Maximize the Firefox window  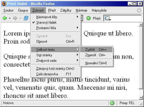click(x=135, y=4)
